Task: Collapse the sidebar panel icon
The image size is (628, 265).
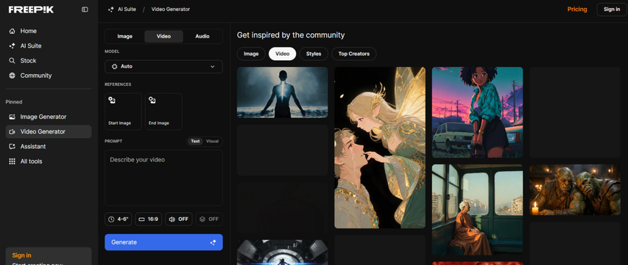Action: tap(85, 10)
